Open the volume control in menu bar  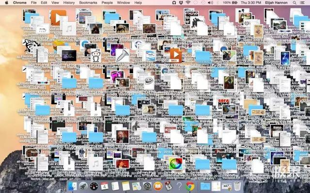[210, 2]
